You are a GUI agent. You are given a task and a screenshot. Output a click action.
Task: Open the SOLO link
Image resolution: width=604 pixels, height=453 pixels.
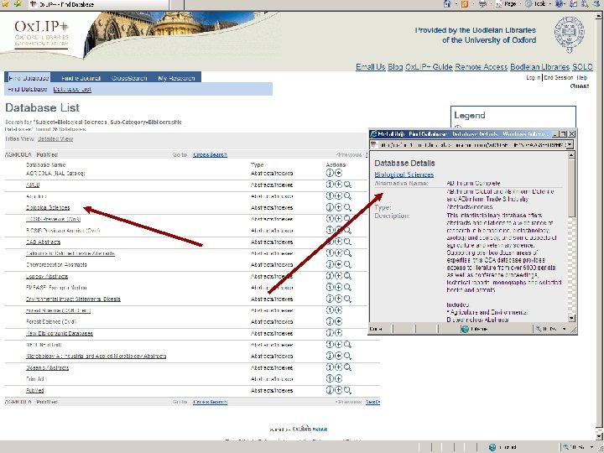[582, 66]
